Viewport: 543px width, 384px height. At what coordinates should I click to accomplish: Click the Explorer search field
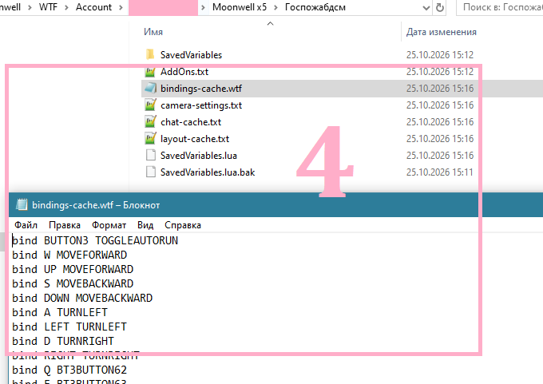(x=500, y=7)
